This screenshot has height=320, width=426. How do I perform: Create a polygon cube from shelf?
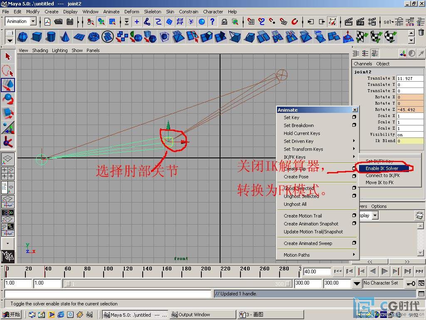(x=37, y=37)
